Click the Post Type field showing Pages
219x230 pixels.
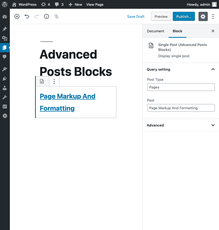click(x=181, y=87)
